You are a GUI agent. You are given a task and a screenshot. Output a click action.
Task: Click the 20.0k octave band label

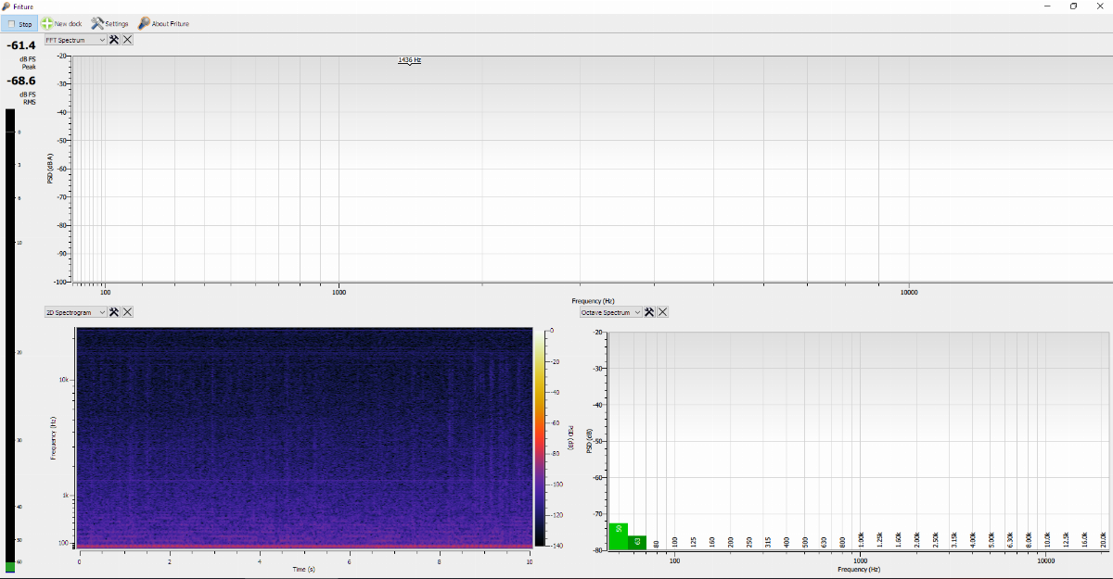click(1103, 539)
